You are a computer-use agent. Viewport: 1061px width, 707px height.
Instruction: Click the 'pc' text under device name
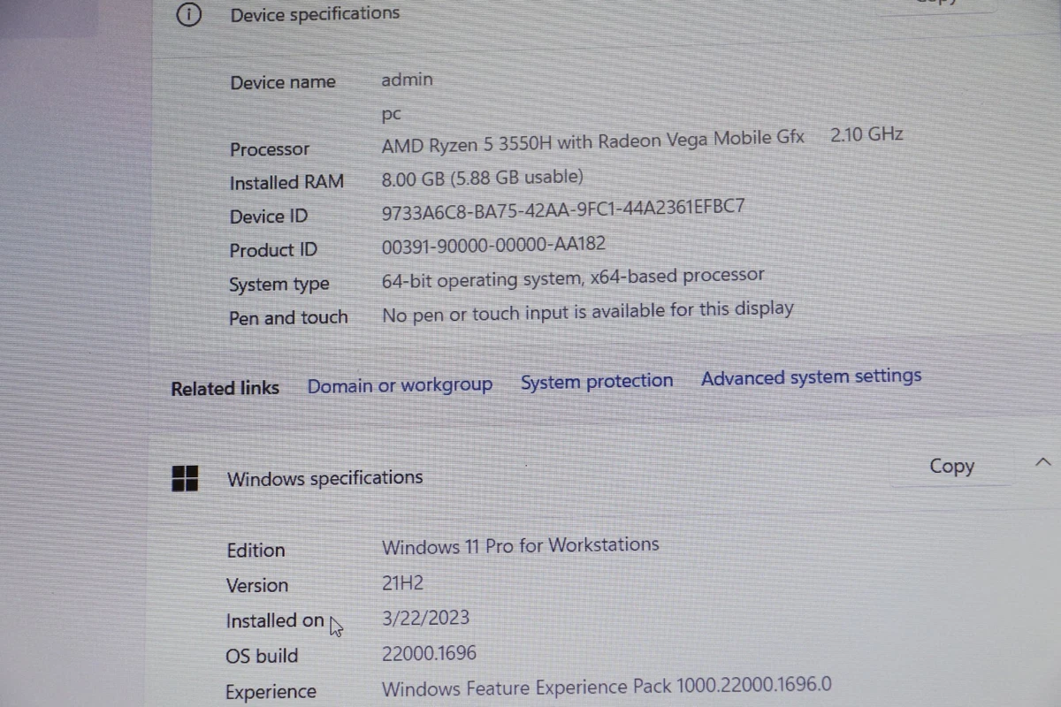(x=392, y=115)
